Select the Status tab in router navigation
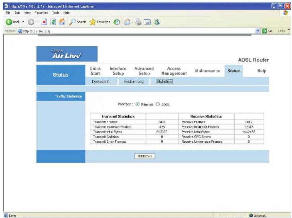The height and width of the screenshot is (218, 292). click(234, 71)
